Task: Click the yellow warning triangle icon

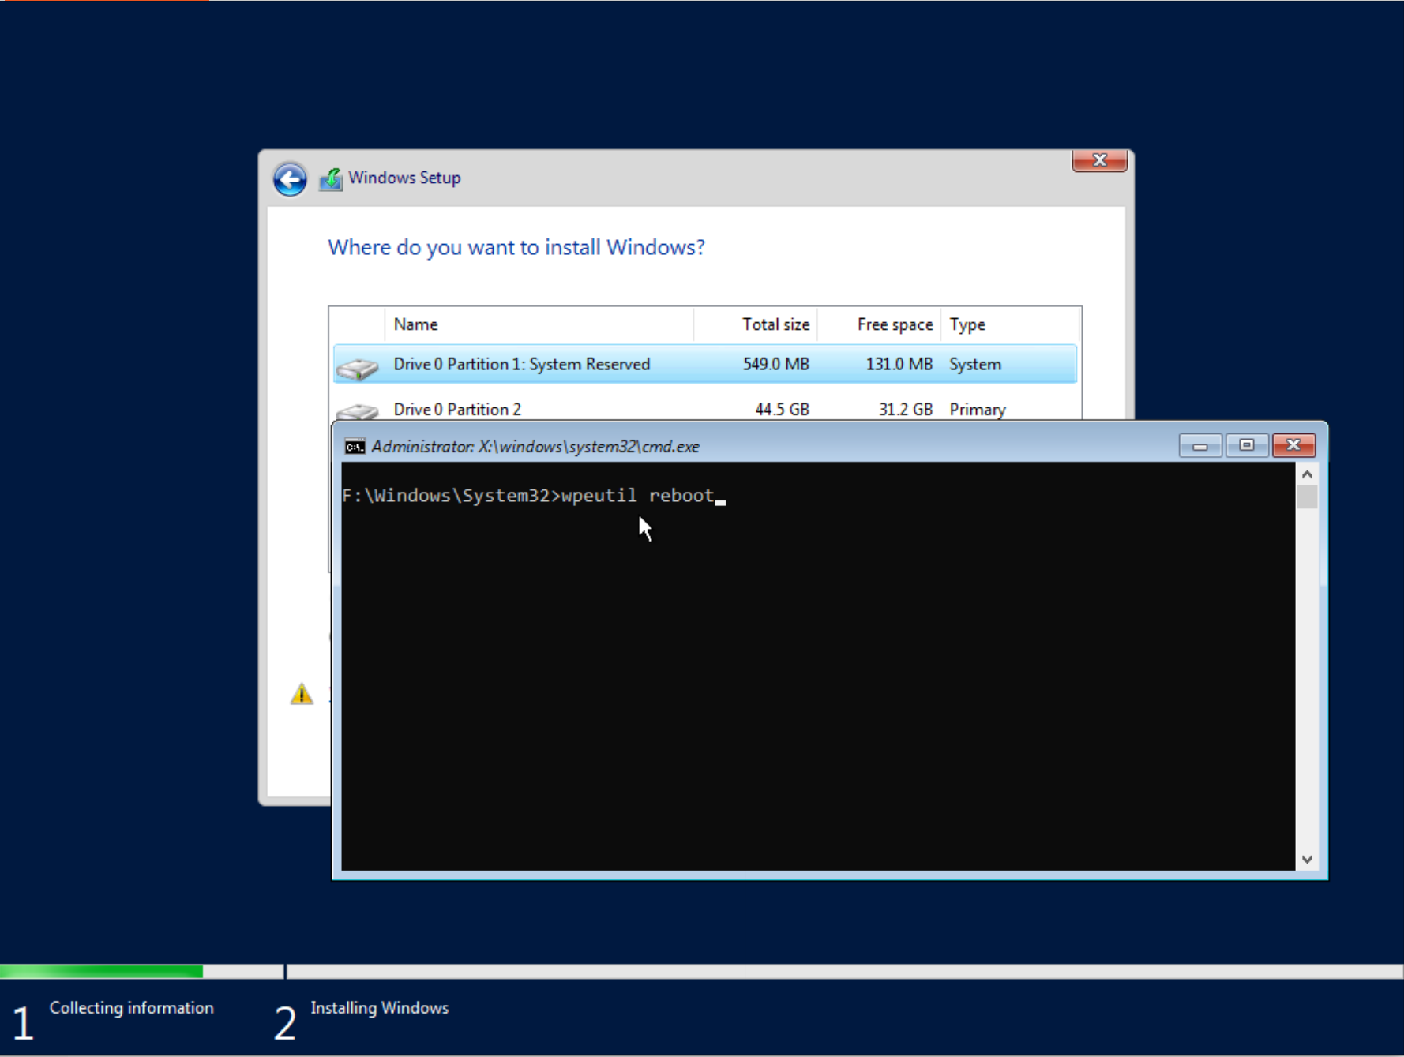Action: pos(302,694)
